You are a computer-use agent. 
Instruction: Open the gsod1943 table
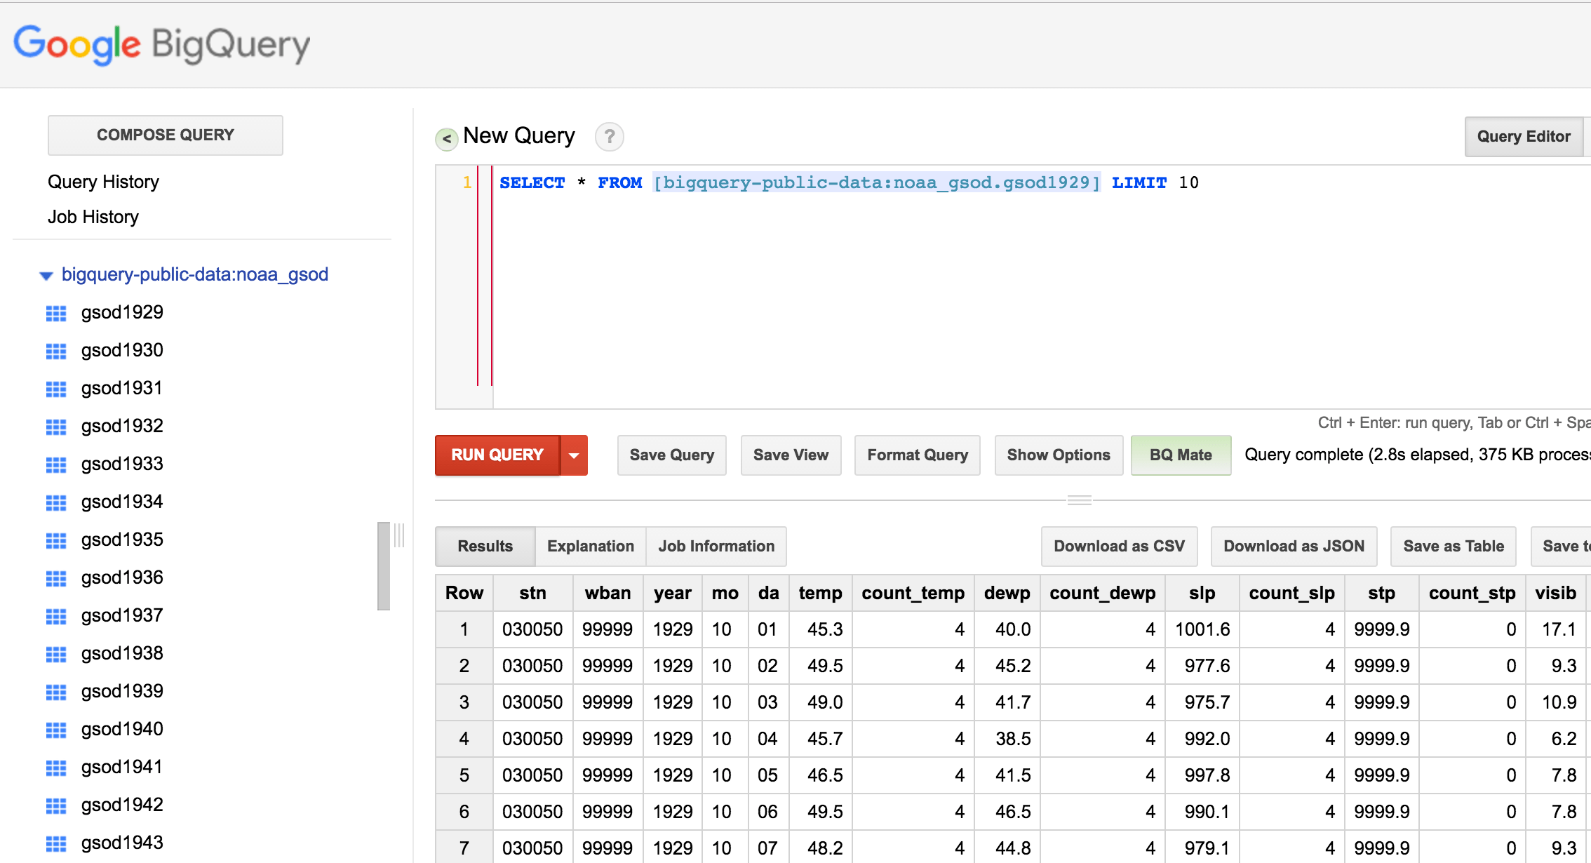pyautogui.click(x=122, y=843)
